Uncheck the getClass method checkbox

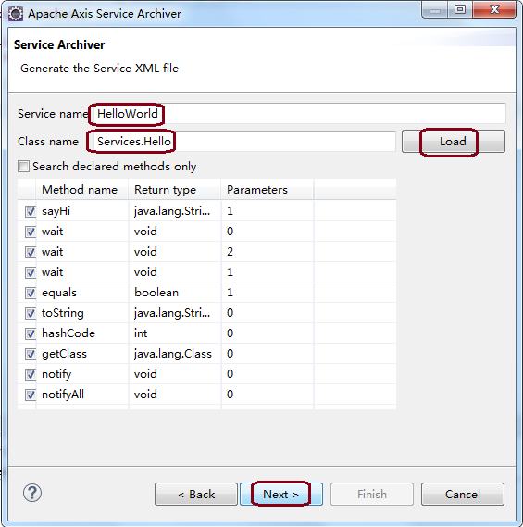point(31,354)
